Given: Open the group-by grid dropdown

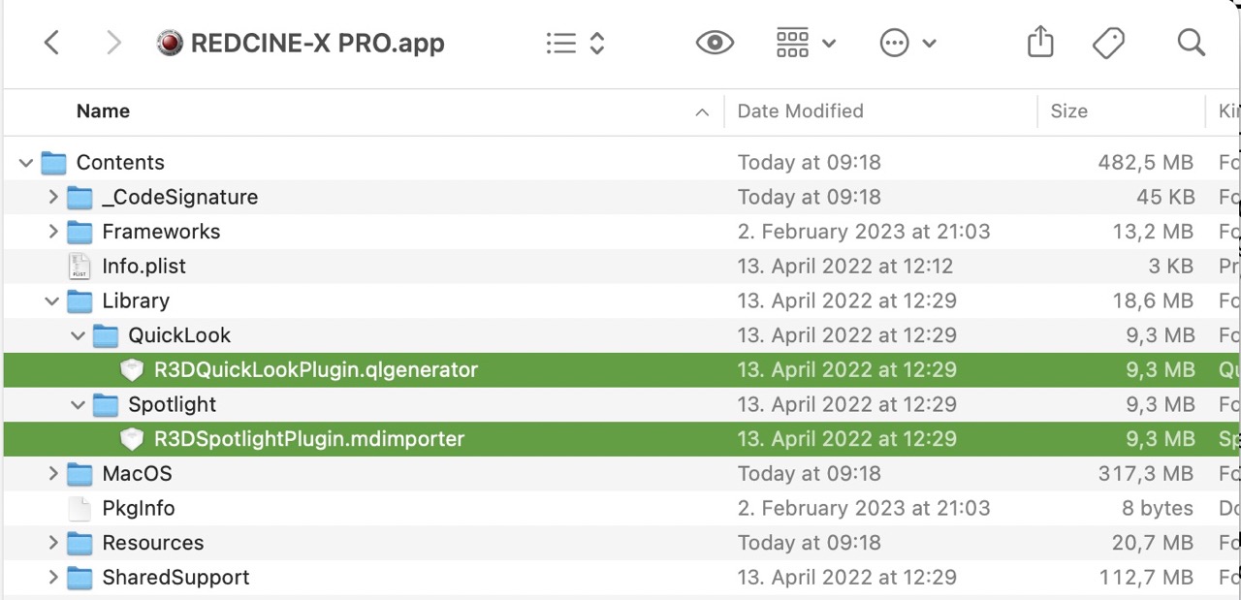Looking at the screenshot, I should click(806, 43).
